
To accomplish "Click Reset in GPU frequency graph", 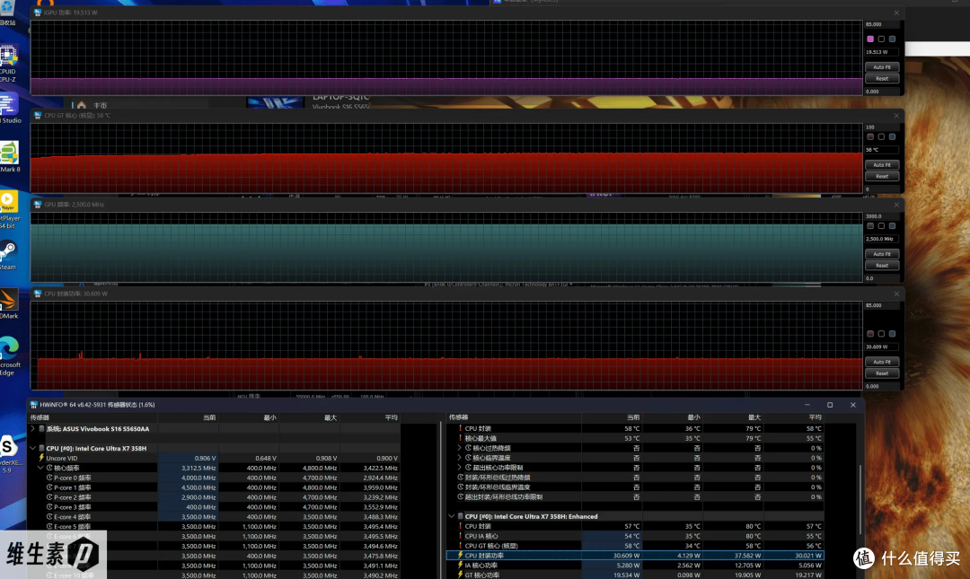I will [882, 266].
